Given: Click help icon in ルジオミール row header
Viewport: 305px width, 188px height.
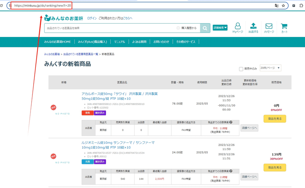Looking at the screenshot, I should point(231,171).
